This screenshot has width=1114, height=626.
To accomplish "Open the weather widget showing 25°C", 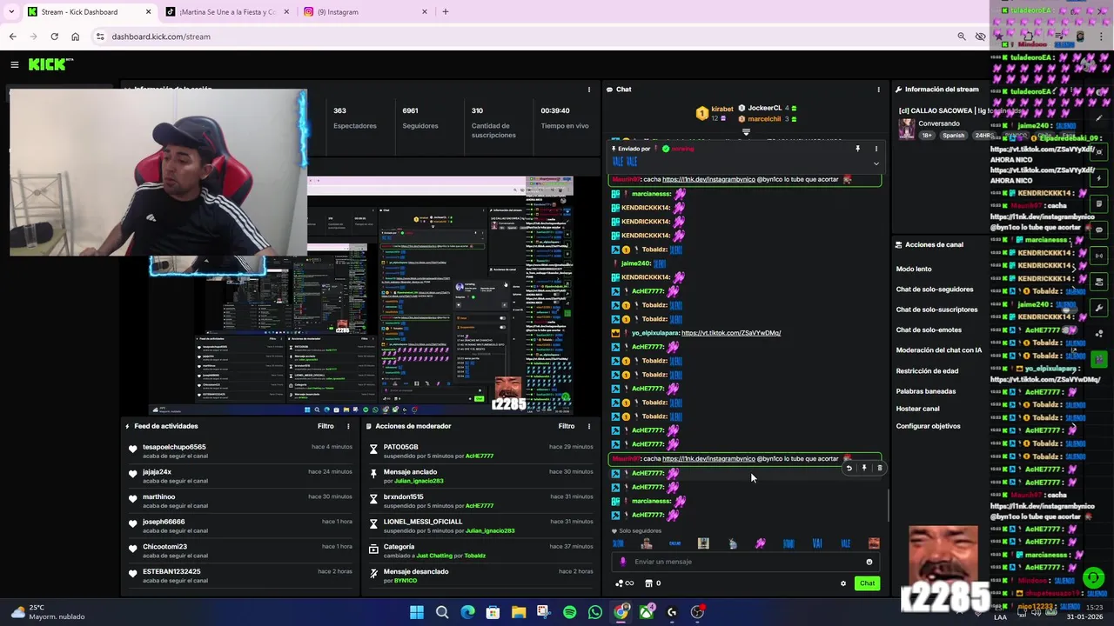I will click(48, 612).
